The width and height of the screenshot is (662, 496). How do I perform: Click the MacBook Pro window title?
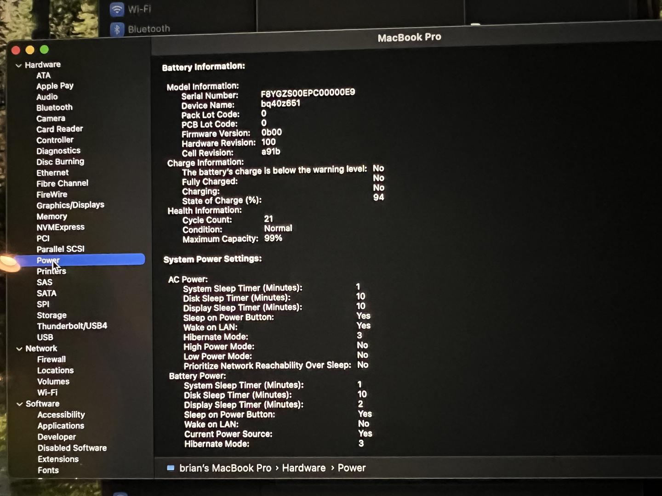[409, 37]
